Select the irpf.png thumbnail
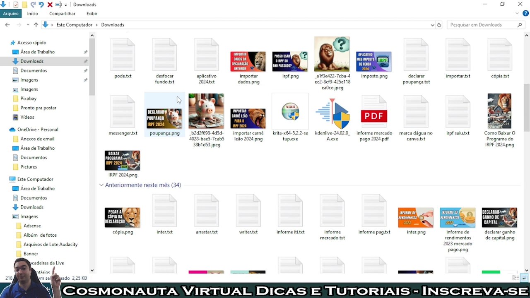Screen dimensions: 530x298 tap(290, 62)
